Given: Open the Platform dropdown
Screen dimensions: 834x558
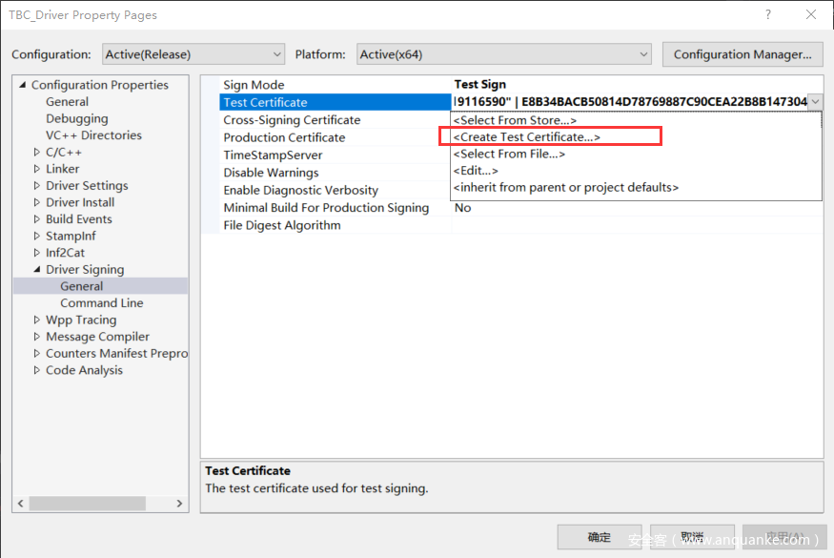Looking at the screenshot, I should point(504,54).
